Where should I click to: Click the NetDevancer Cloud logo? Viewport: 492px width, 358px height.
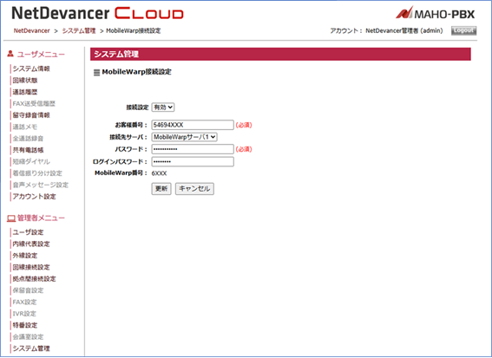click(x=97, y=14)
